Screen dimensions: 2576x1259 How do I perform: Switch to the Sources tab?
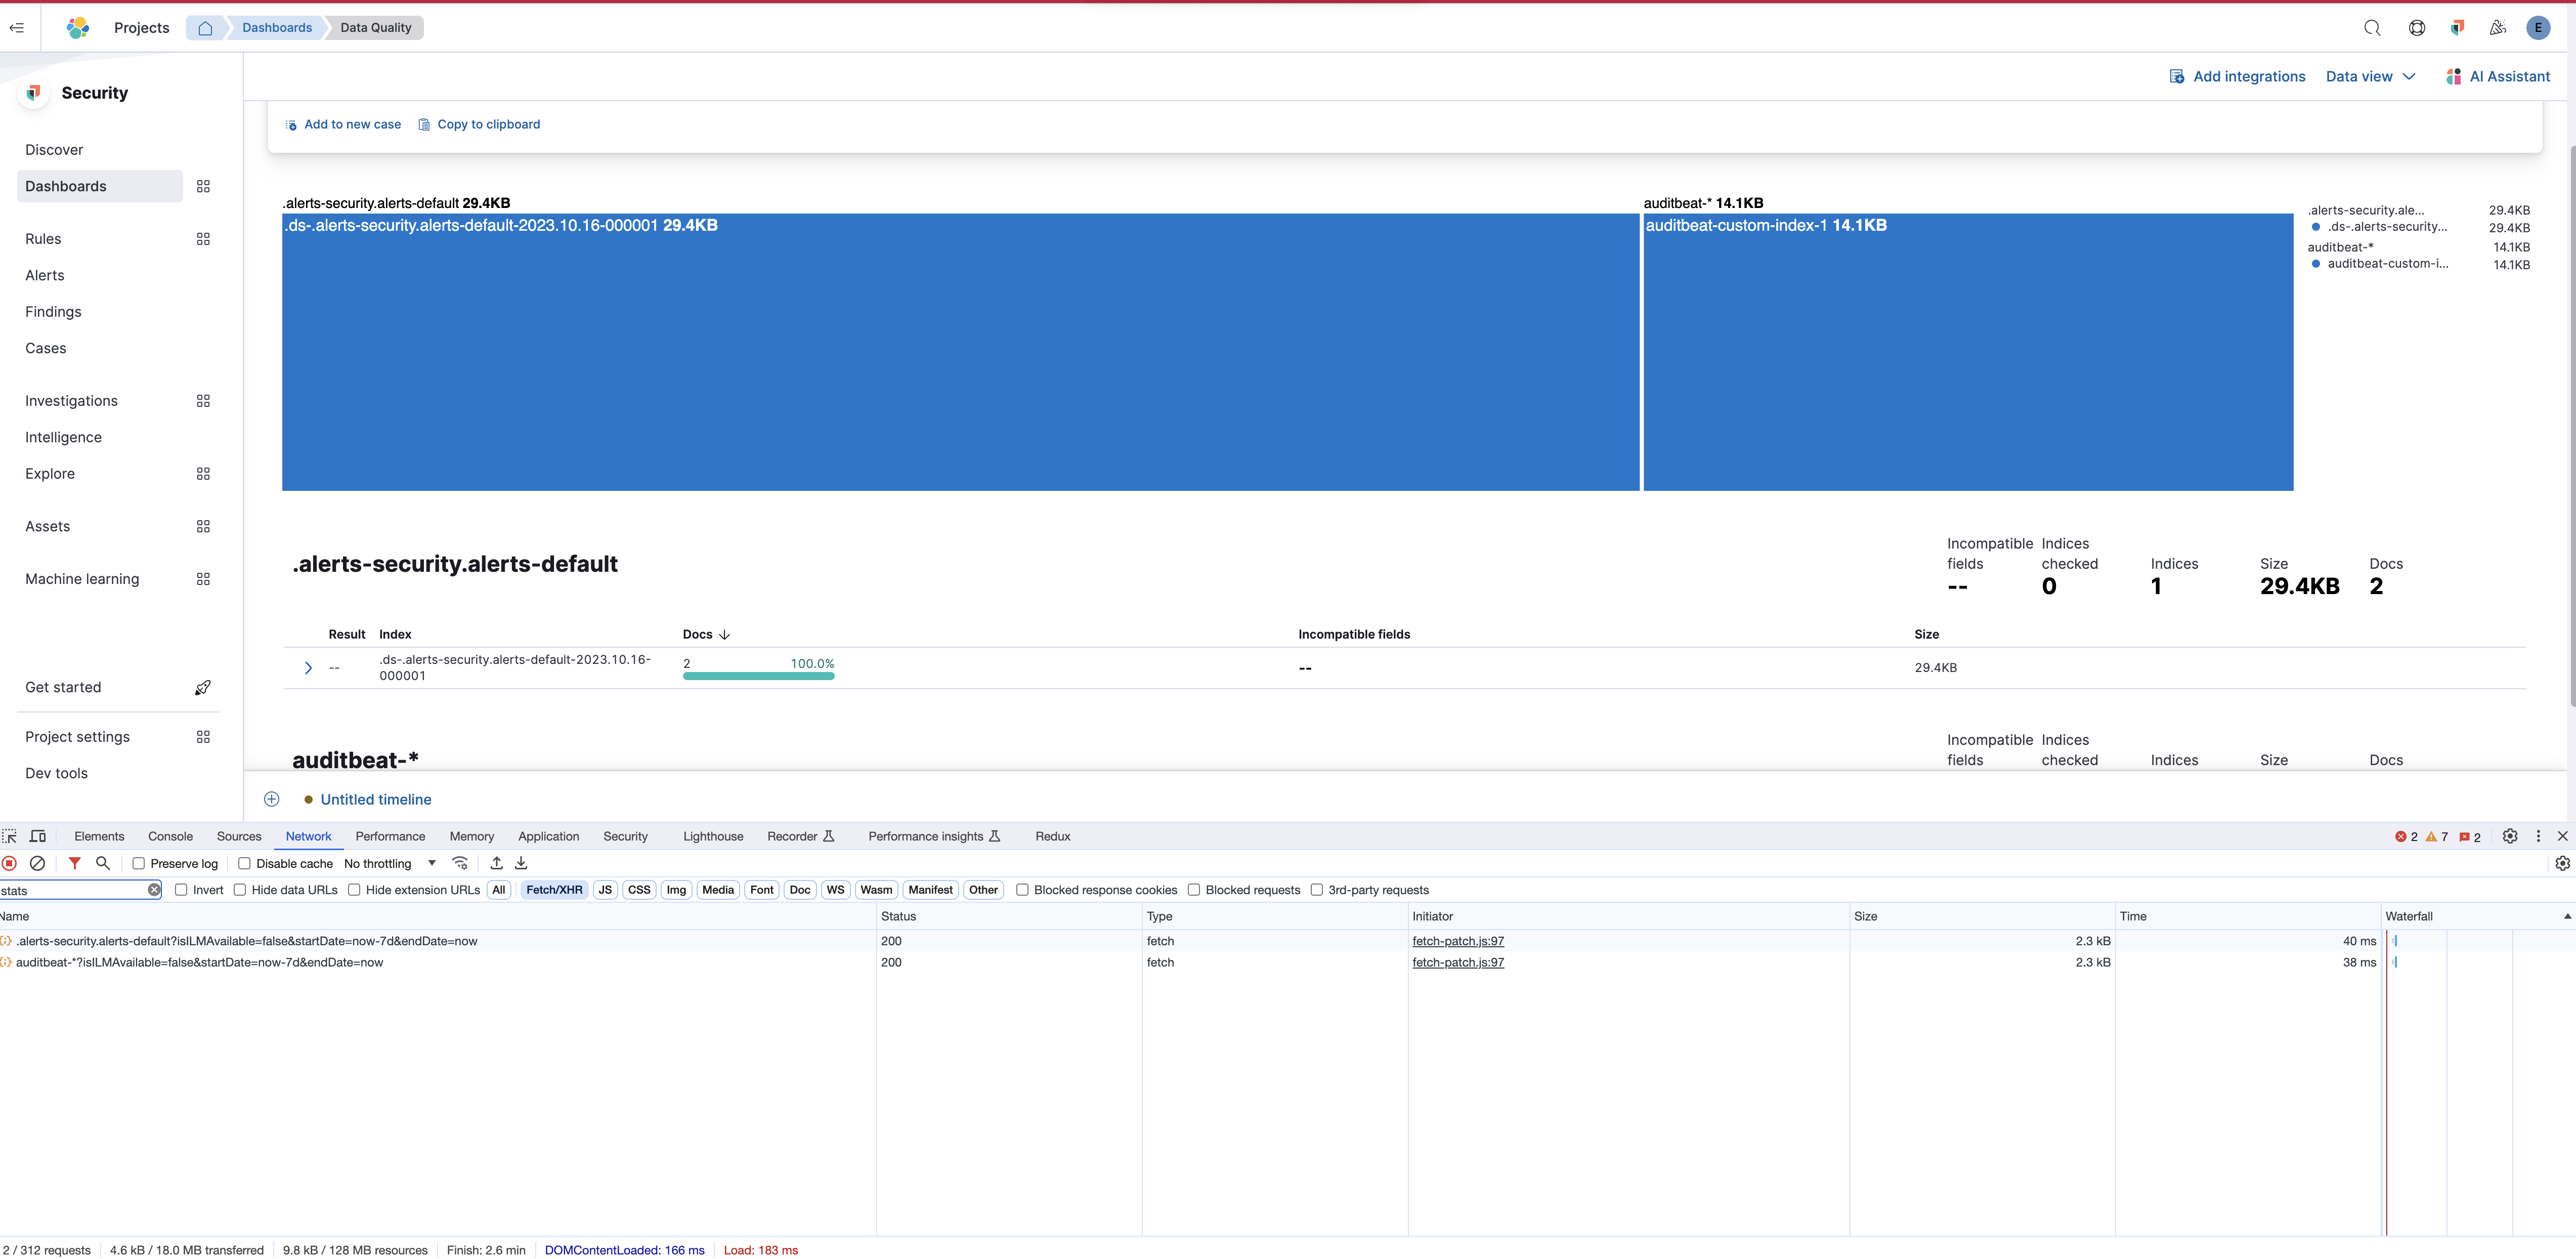(x=239, y=836)
